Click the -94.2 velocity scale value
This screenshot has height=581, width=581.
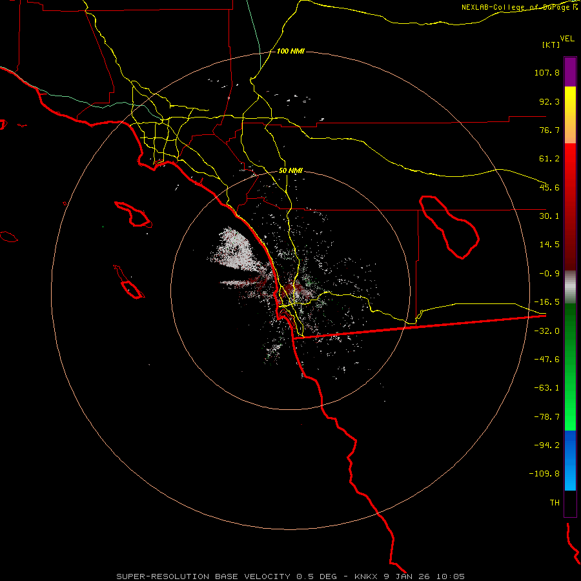pyautogui.click(x=547, y=445)
